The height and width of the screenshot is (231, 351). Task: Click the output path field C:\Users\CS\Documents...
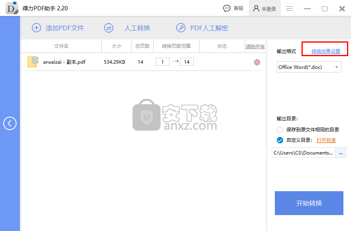click(303, 153)
